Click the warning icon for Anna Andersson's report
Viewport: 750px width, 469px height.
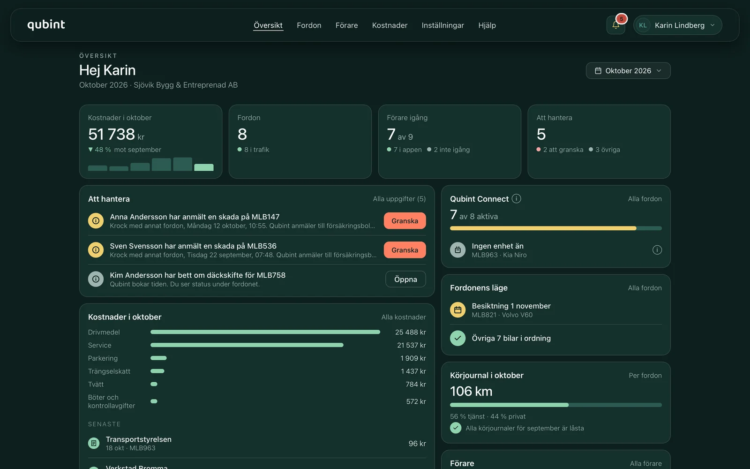click(x=96, y=221)
